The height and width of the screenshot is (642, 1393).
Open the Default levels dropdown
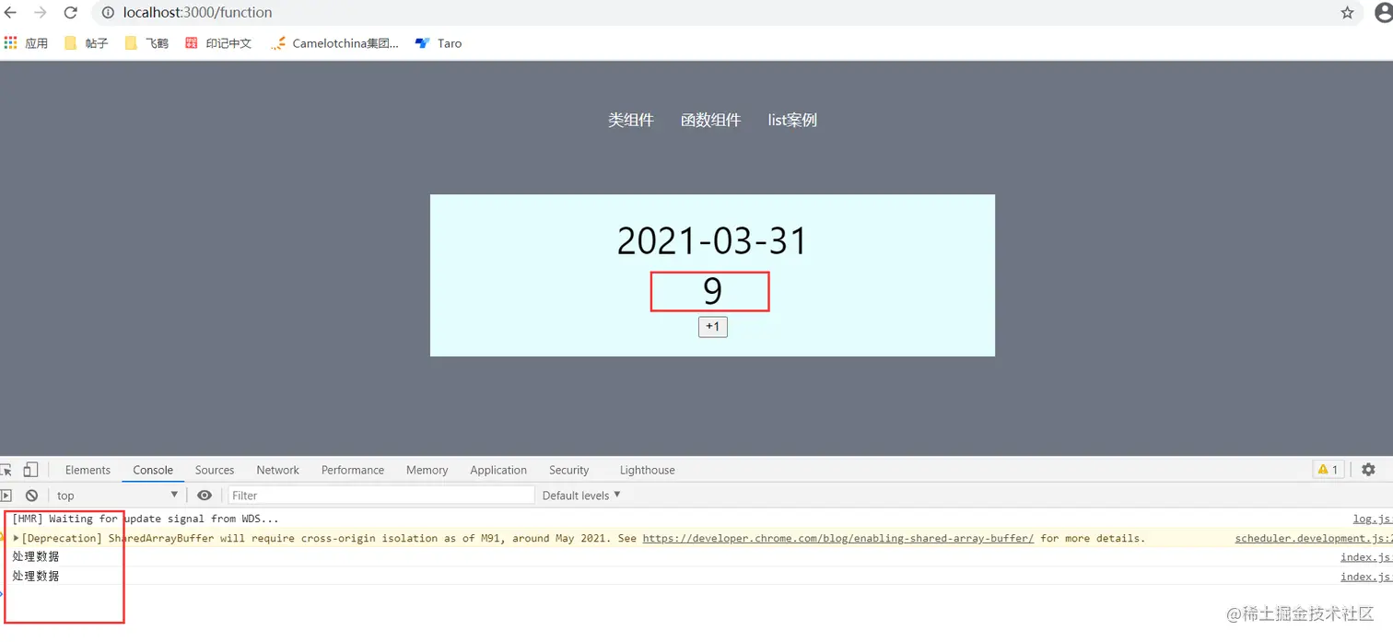click(581, 496)
